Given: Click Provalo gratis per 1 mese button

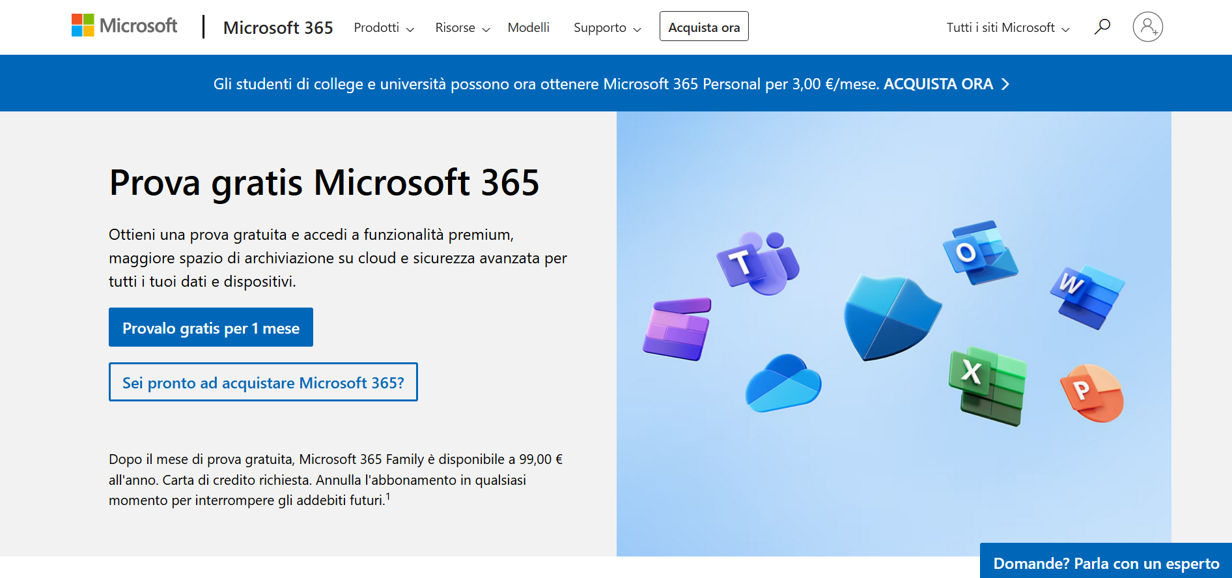Looking at the screenshot, I should click(211, 327).
